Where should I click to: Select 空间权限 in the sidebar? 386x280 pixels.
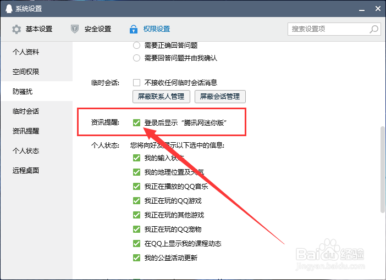[37, 71]
